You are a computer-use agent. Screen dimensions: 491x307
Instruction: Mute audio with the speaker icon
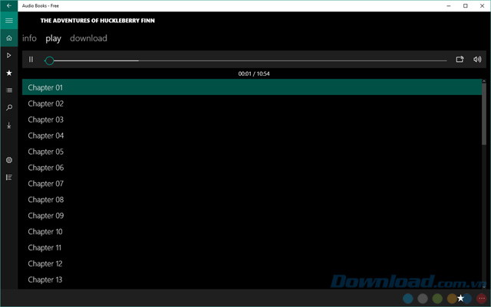click(x=477, y=60)
